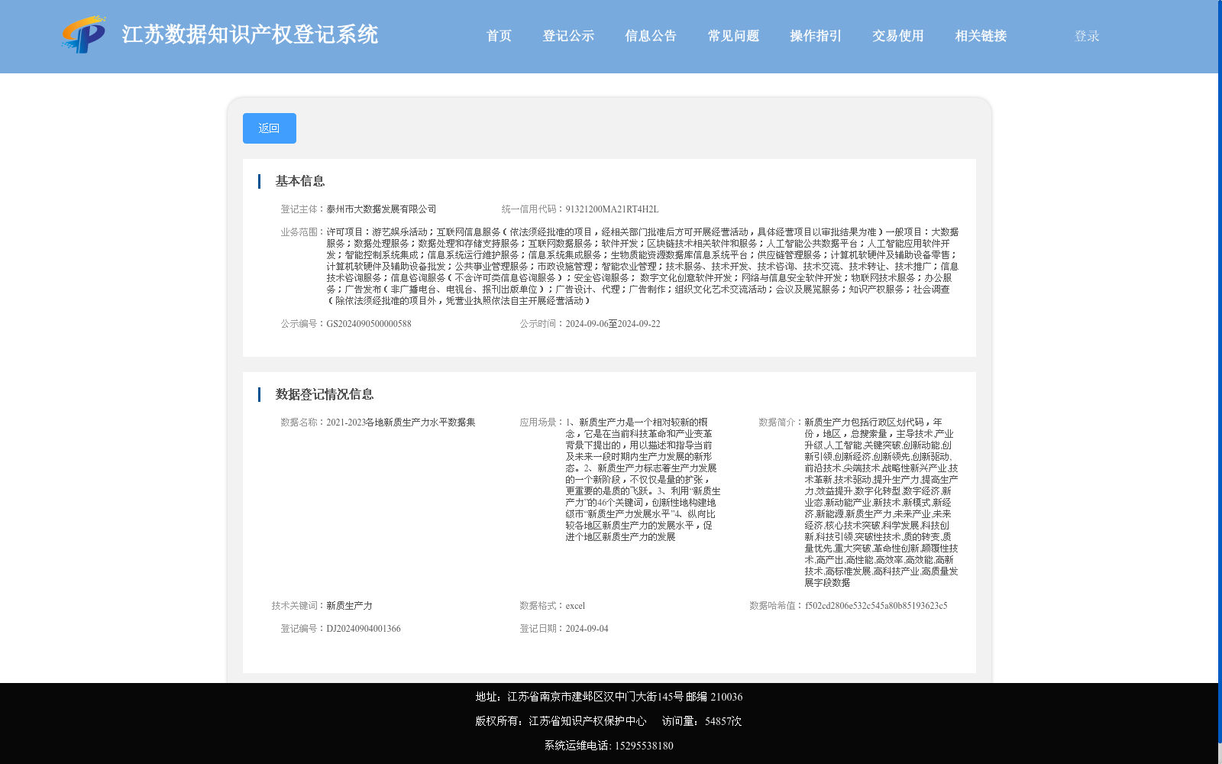Screen dimensions: 1222x764
Task: Open 相关链接 menu item
Action: coord(981,36)
